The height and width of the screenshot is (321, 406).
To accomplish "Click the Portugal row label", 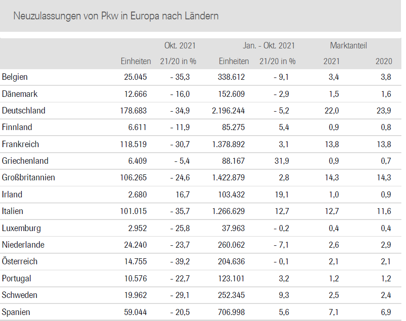I will point(17,278).
